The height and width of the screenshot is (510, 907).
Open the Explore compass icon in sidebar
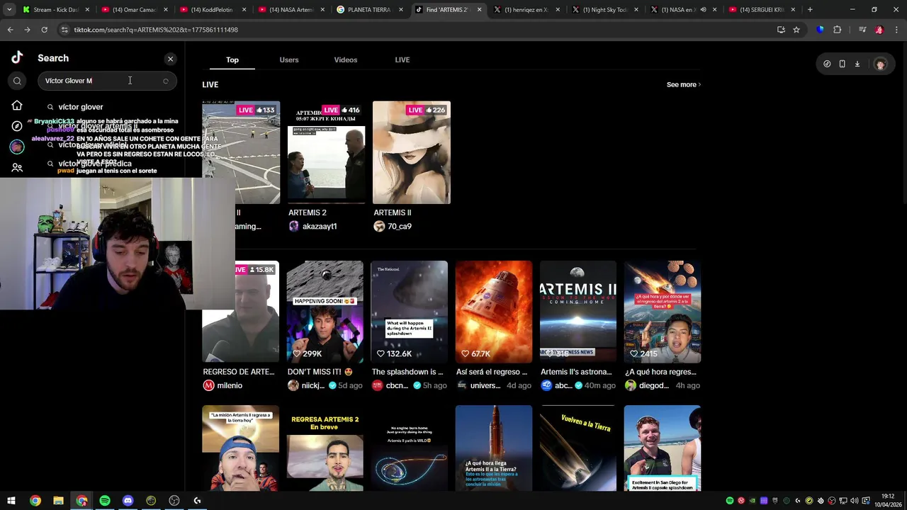[x=17, y=126]
